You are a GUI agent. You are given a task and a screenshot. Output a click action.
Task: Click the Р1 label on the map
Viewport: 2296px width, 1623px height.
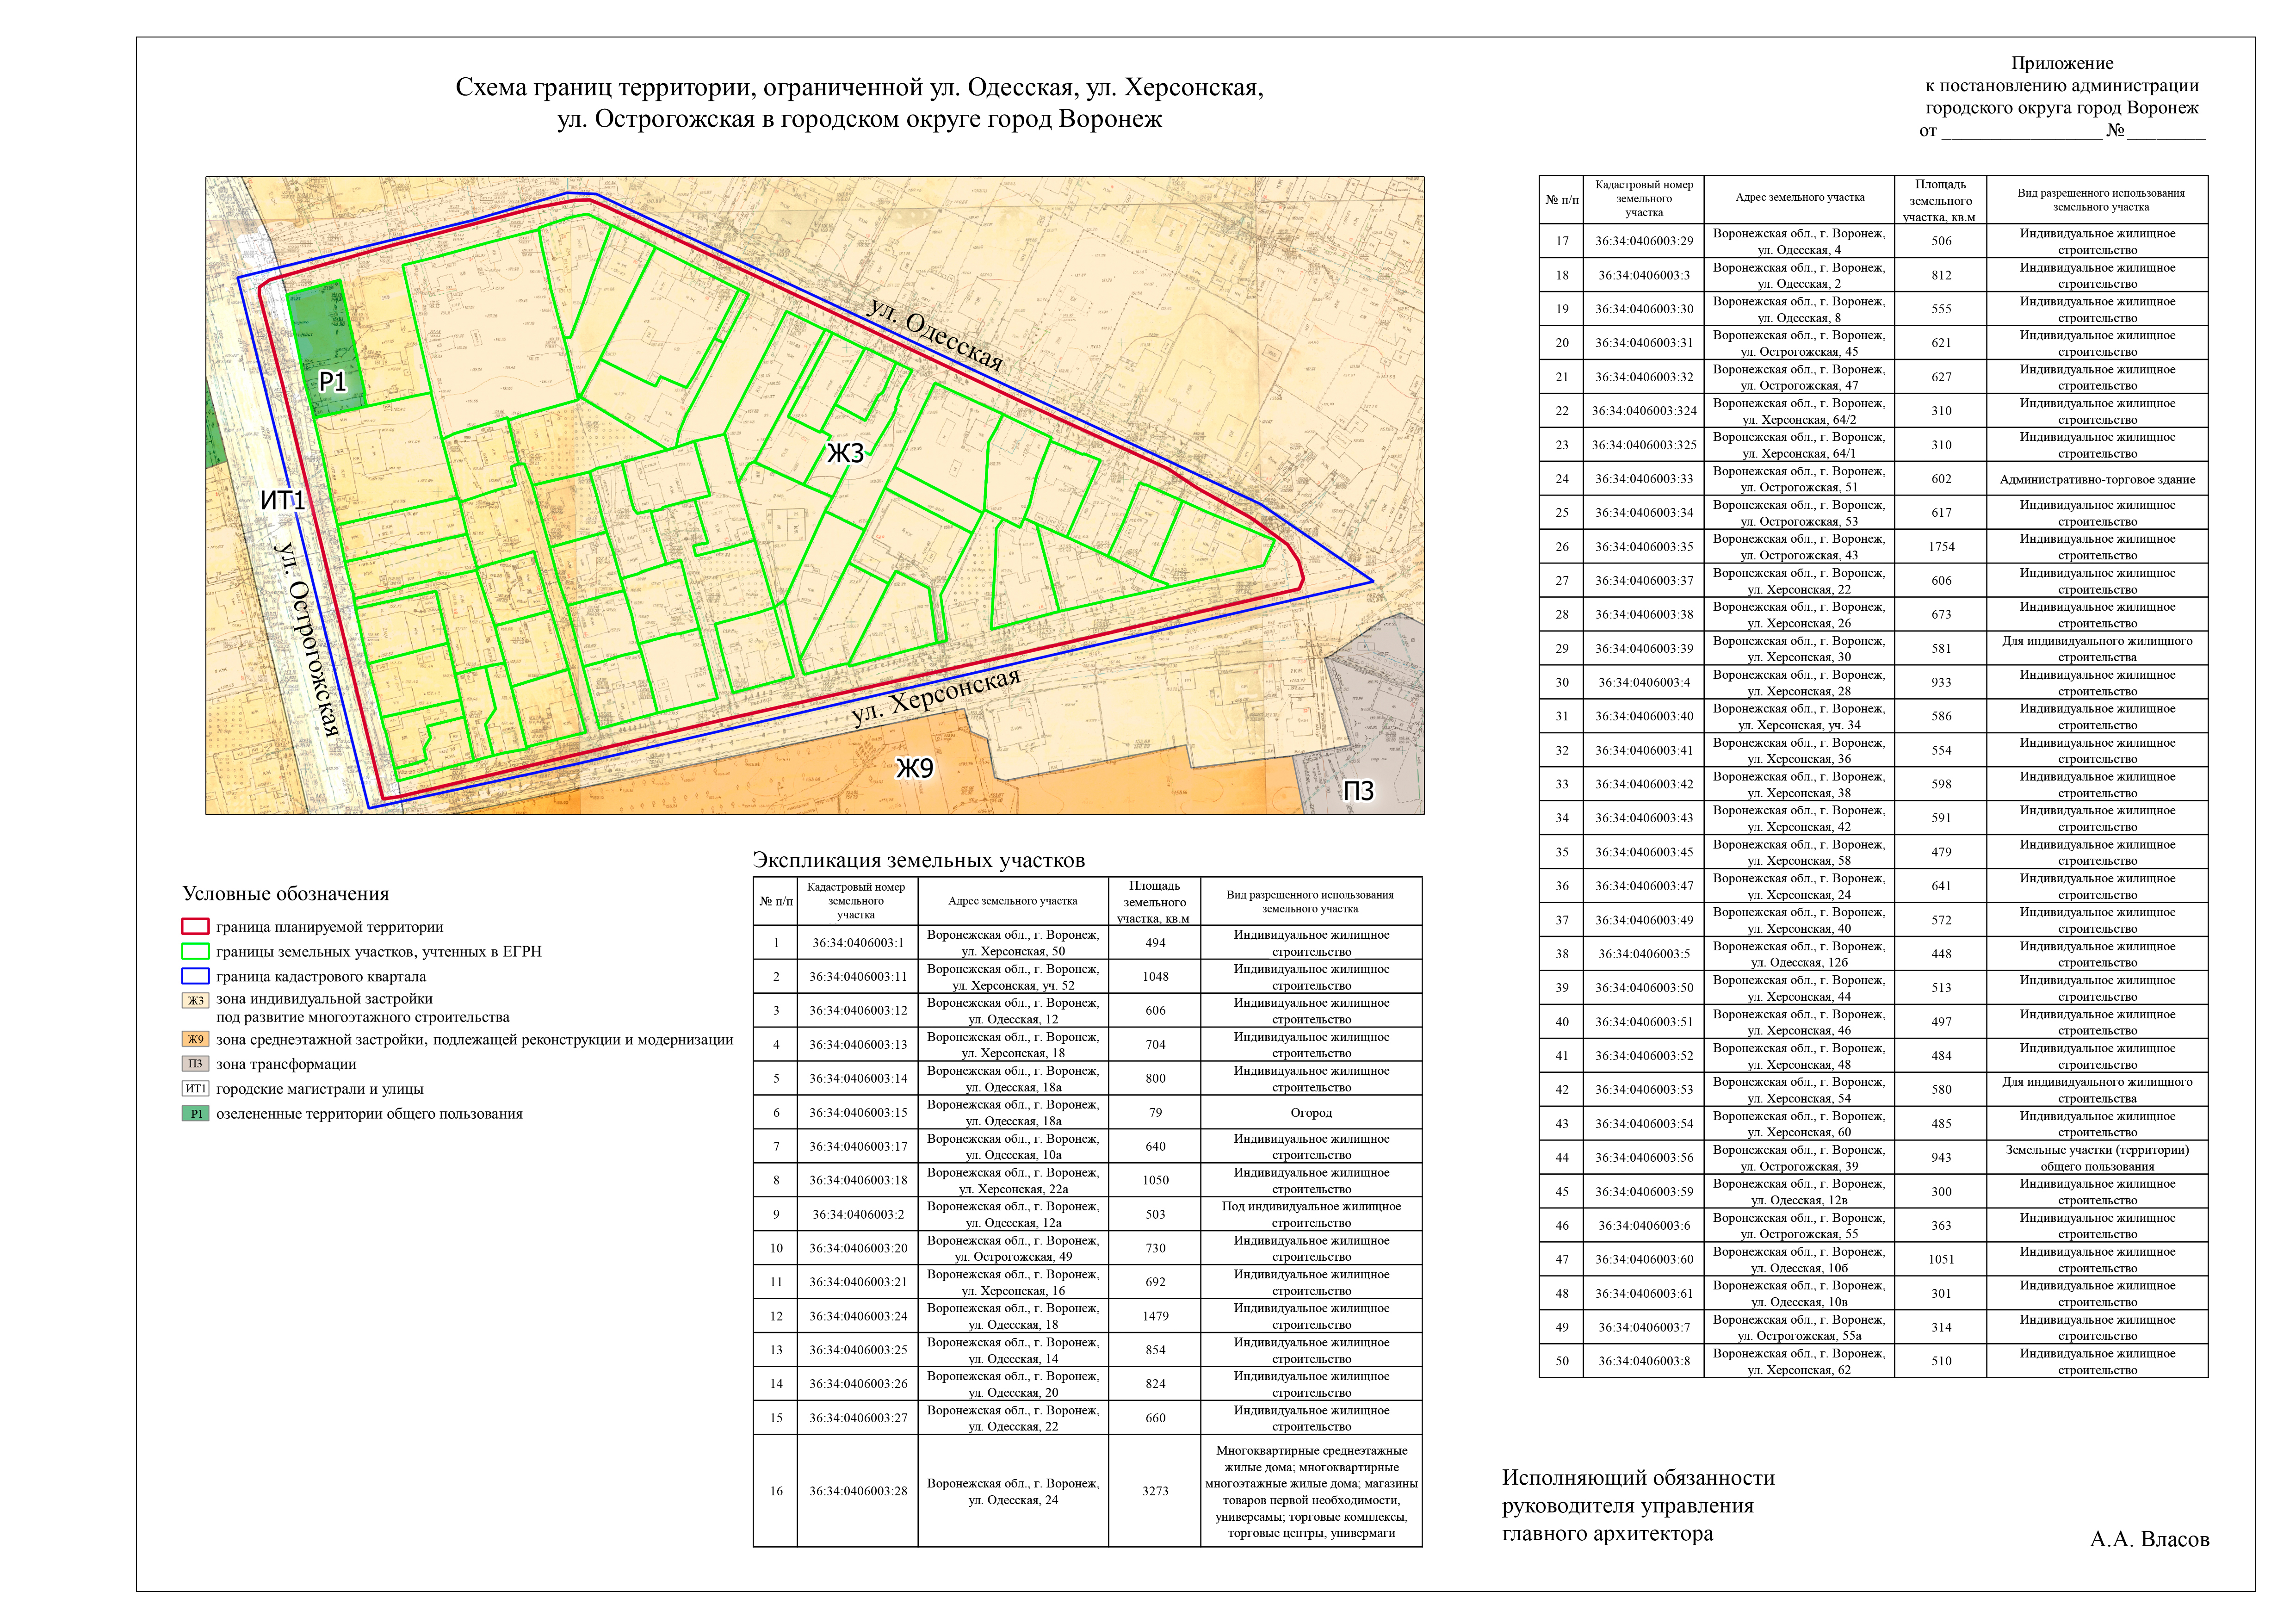click(332, 382)
